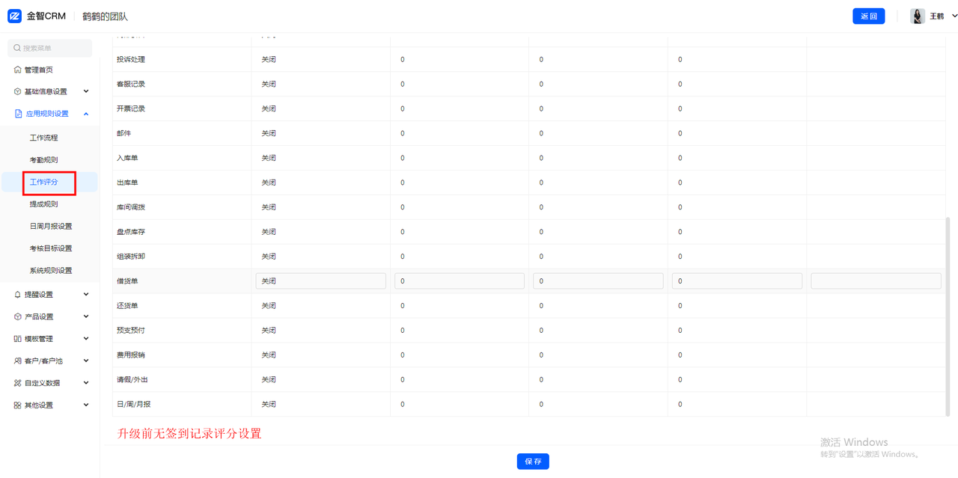Click the user avatar picture

point(918,16)
